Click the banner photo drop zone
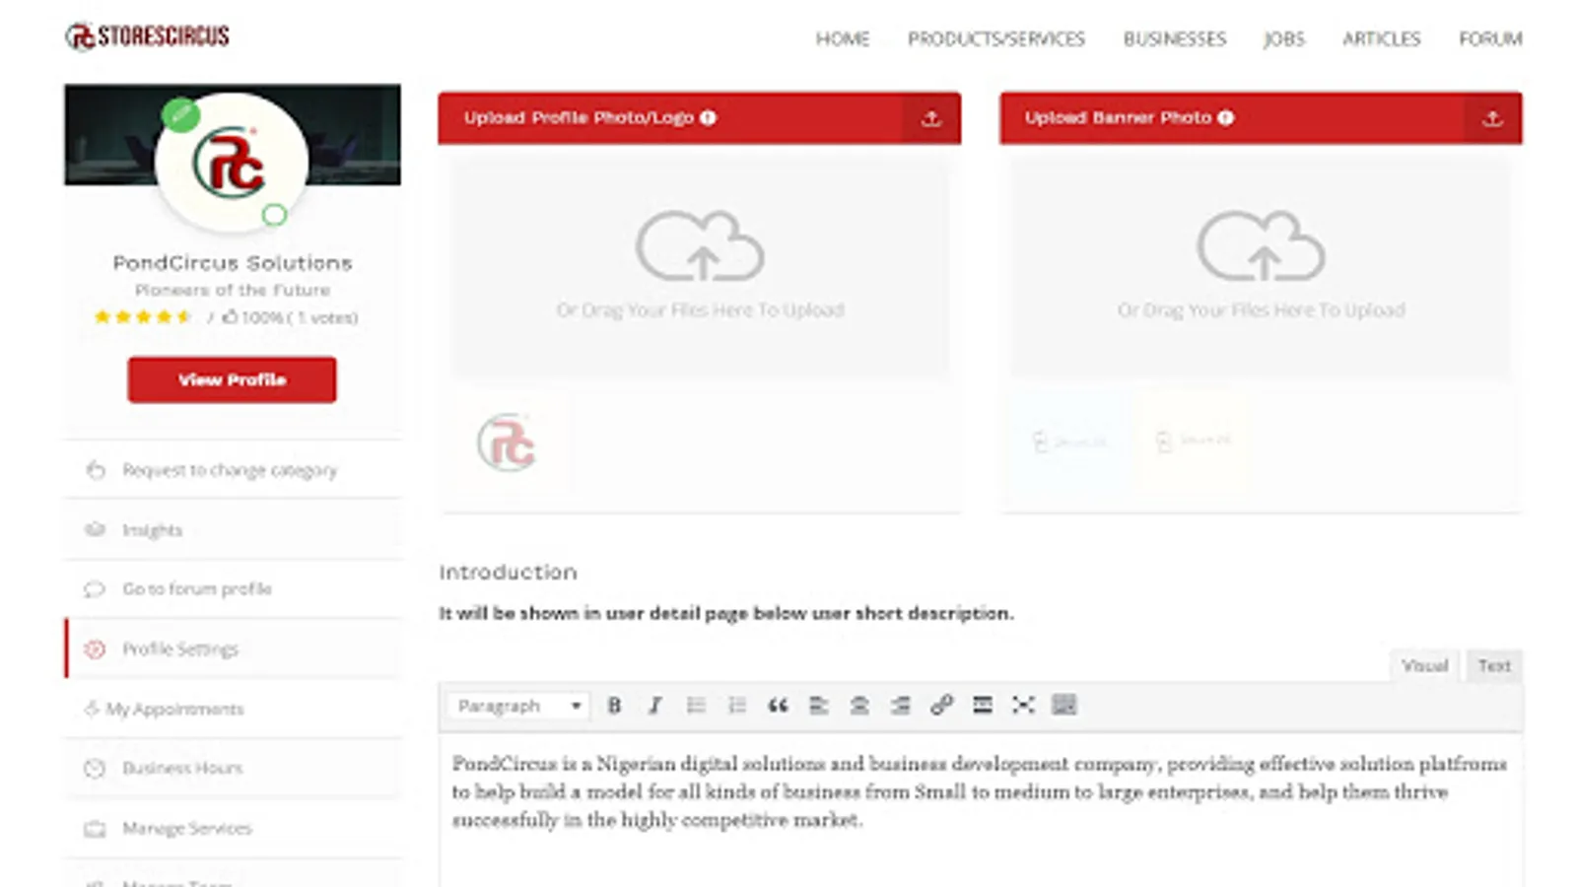This screenshot has width=1577, height=887. 1261,268
